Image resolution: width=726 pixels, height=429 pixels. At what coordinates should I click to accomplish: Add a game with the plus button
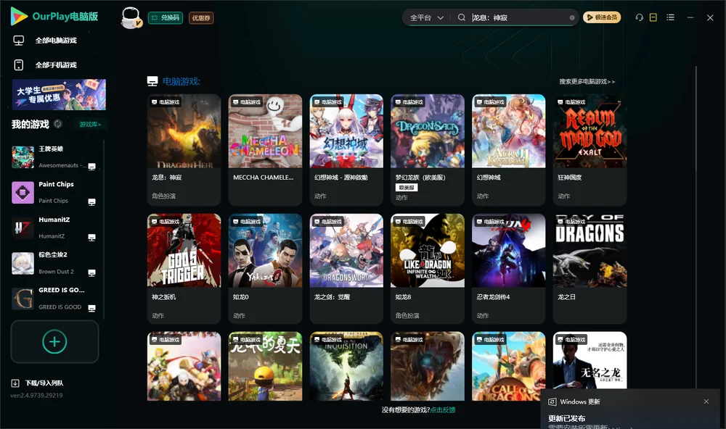(x=54, y=341)
